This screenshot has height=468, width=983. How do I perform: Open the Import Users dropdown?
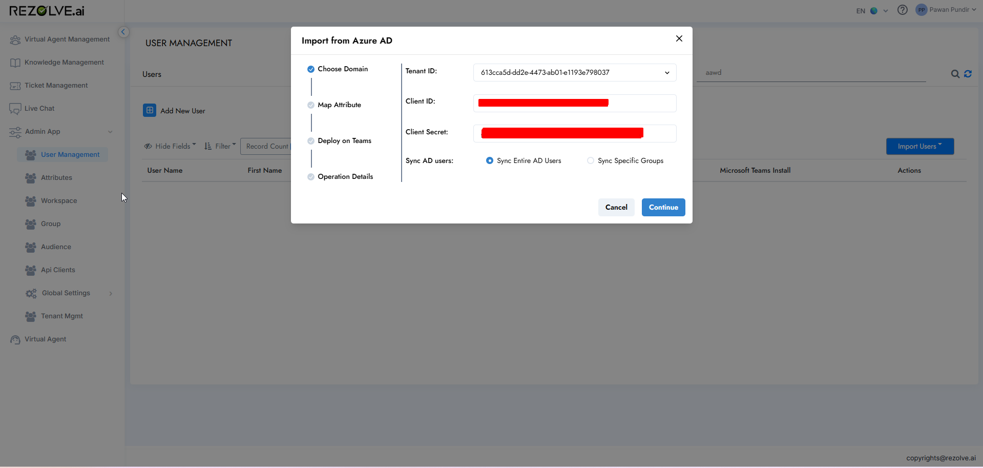click(920, 146)
